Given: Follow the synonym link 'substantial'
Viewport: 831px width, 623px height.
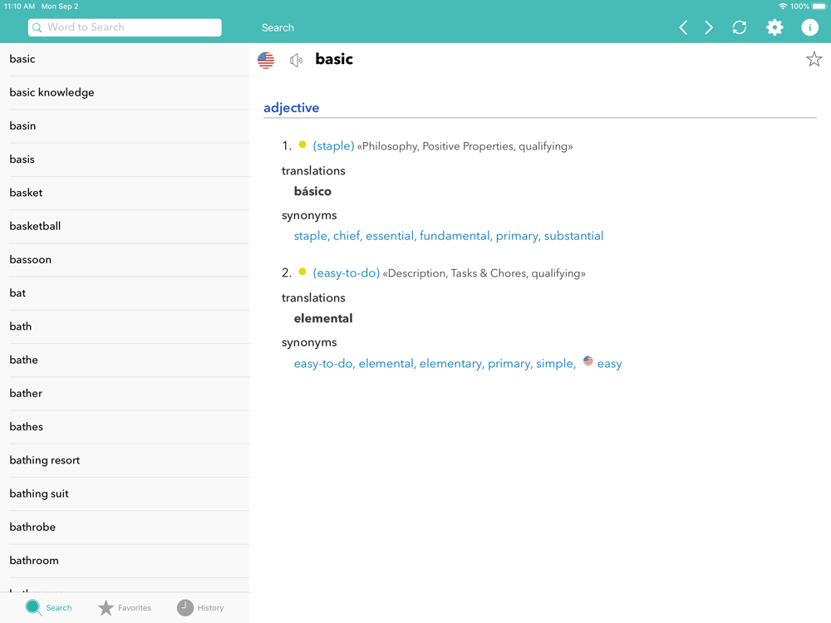Looking at the screenshot, I should [573, 236].
